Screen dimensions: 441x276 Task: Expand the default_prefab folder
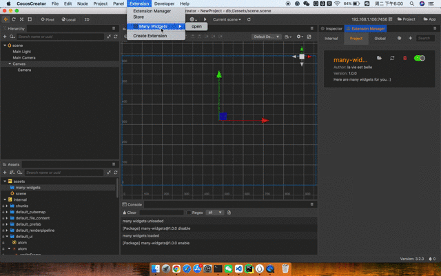coord(7,224)
